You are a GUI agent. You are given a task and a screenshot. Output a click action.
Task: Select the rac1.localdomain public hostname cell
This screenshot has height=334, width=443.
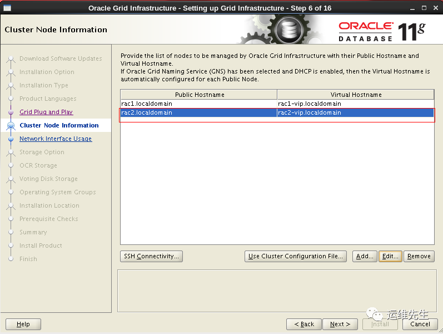pyautogui.click(x=199, y=104)
